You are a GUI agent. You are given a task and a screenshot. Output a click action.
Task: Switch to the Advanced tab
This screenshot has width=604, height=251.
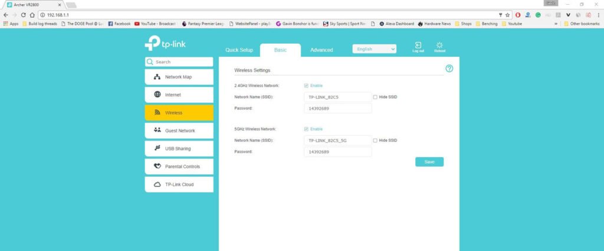pos(321,50)
